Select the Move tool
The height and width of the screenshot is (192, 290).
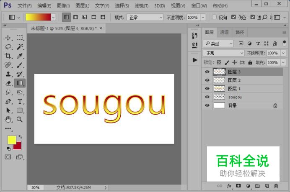(8, 38)
